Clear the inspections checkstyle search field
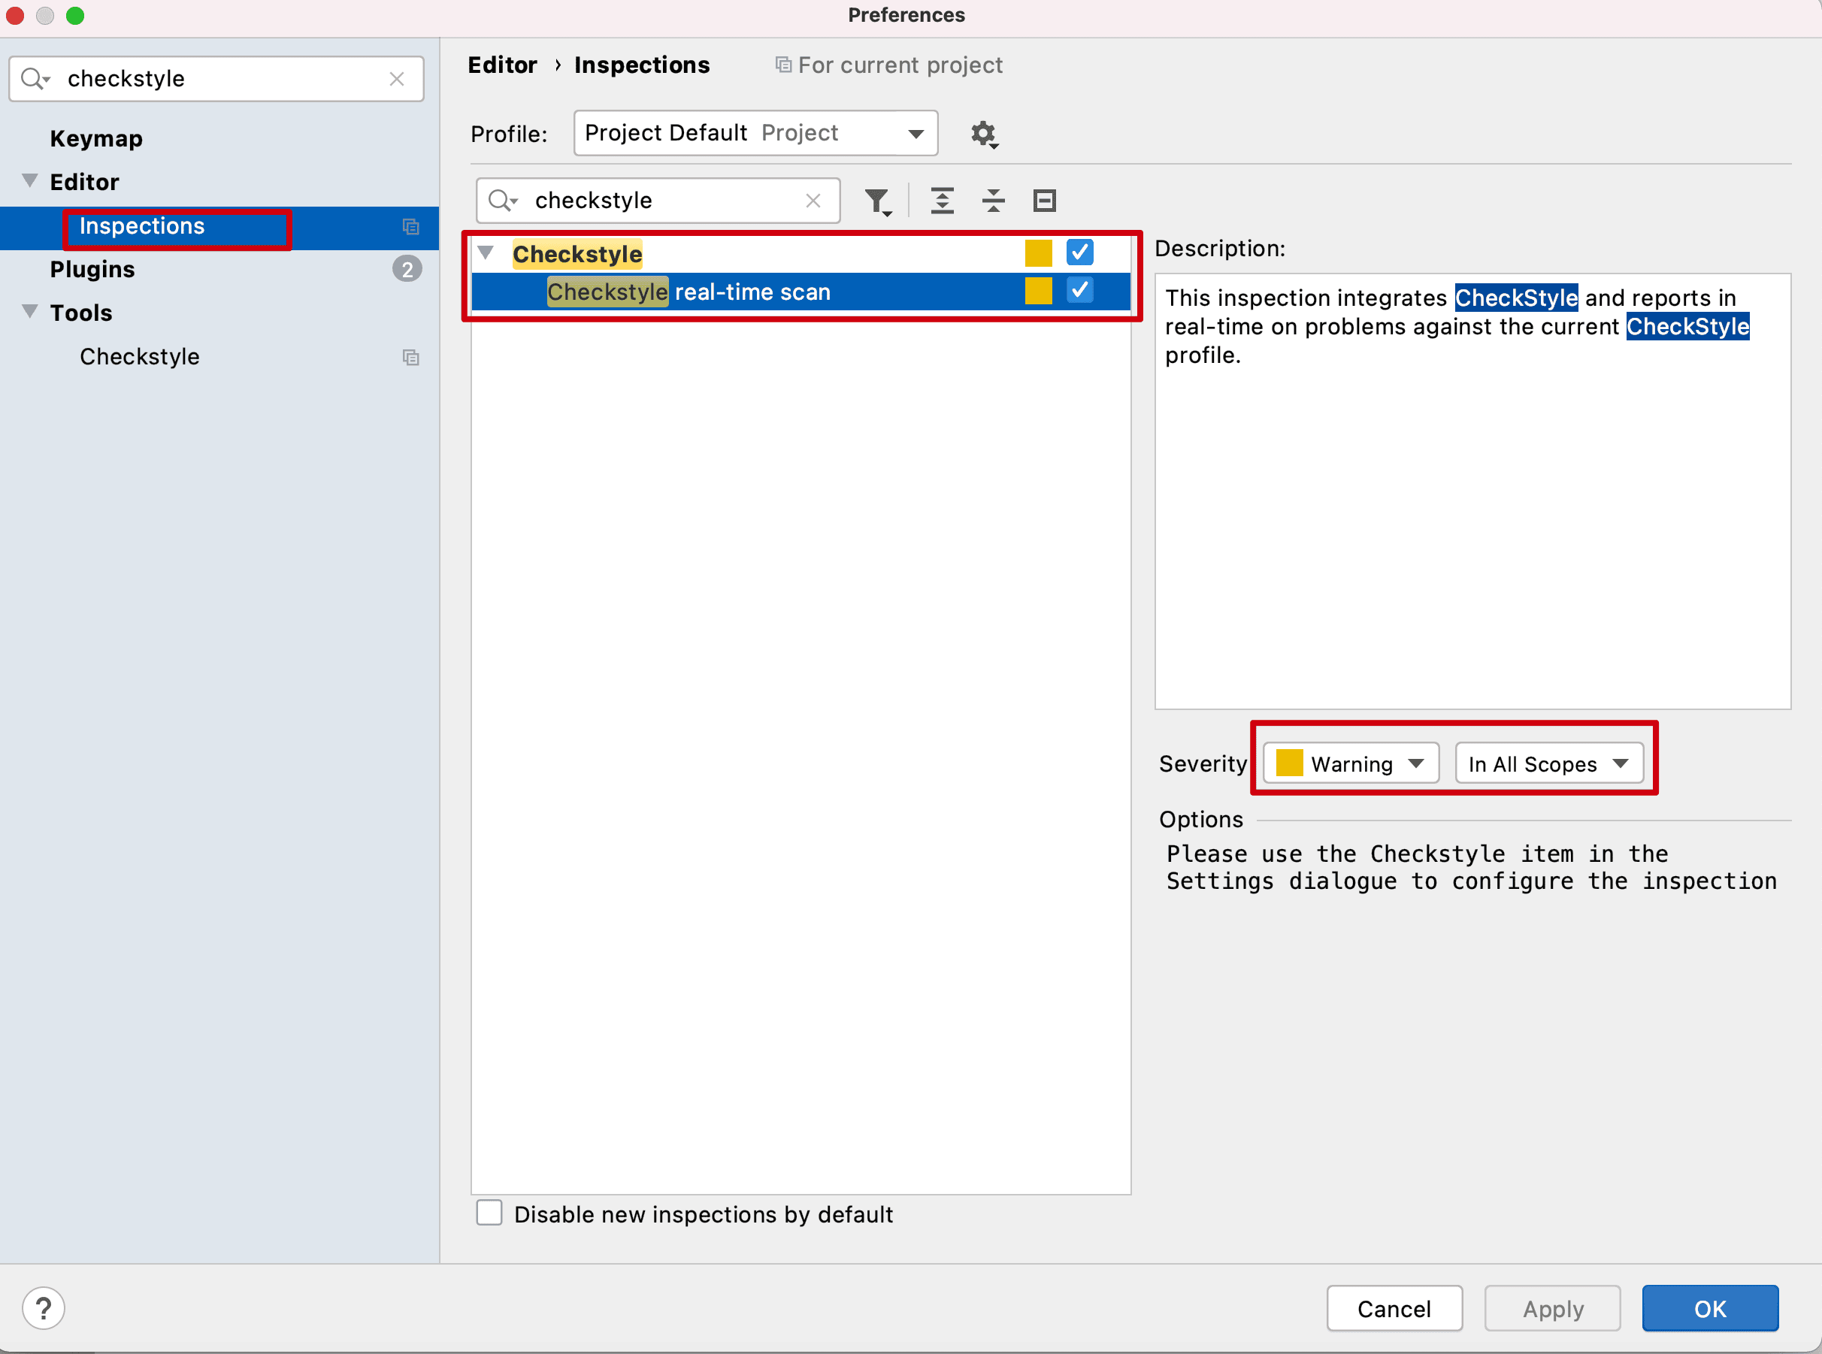 tap(813, 201)
